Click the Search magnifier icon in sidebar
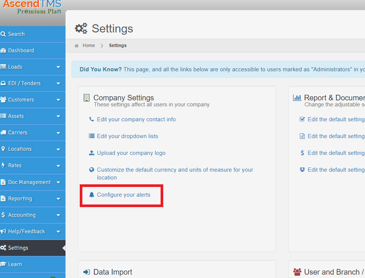The height and width of the screenshot is (278, 365). [3, 34]
